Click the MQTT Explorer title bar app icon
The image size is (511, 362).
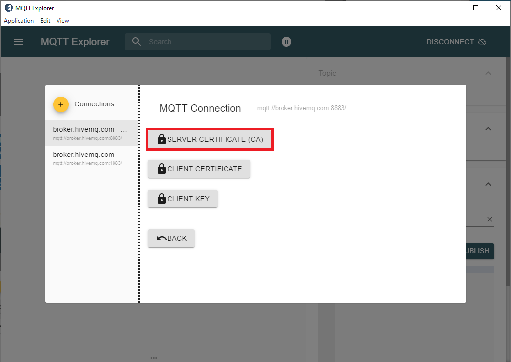tap(8, 8)
